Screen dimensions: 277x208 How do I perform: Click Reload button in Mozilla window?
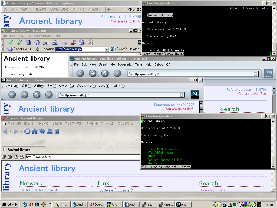click(105, 73)
